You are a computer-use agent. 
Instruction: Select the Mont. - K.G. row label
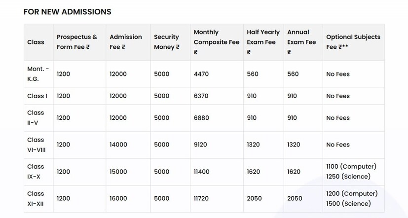point(36,74)
